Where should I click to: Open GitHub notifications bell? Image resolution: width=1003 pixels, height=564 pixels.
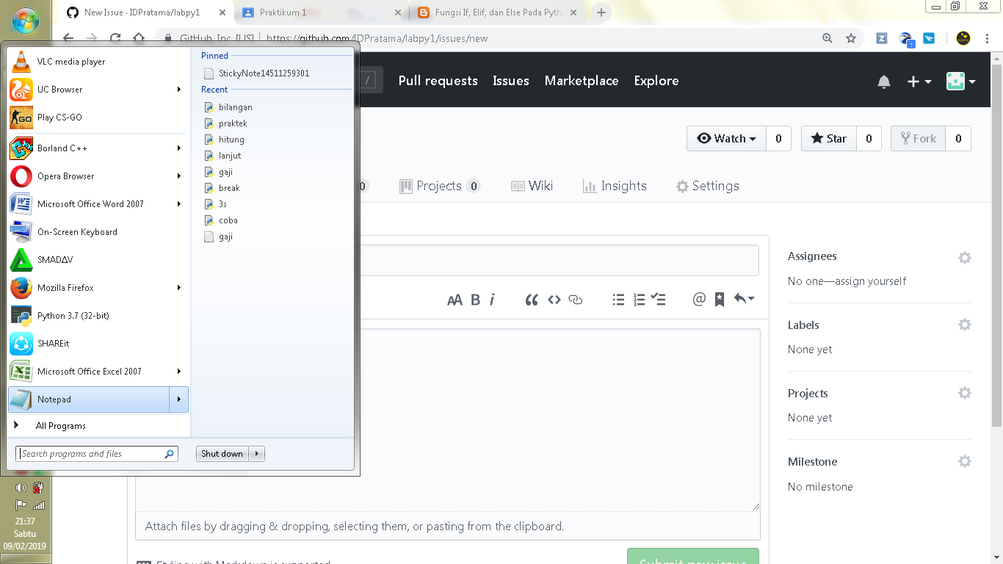tap(883, 81)
